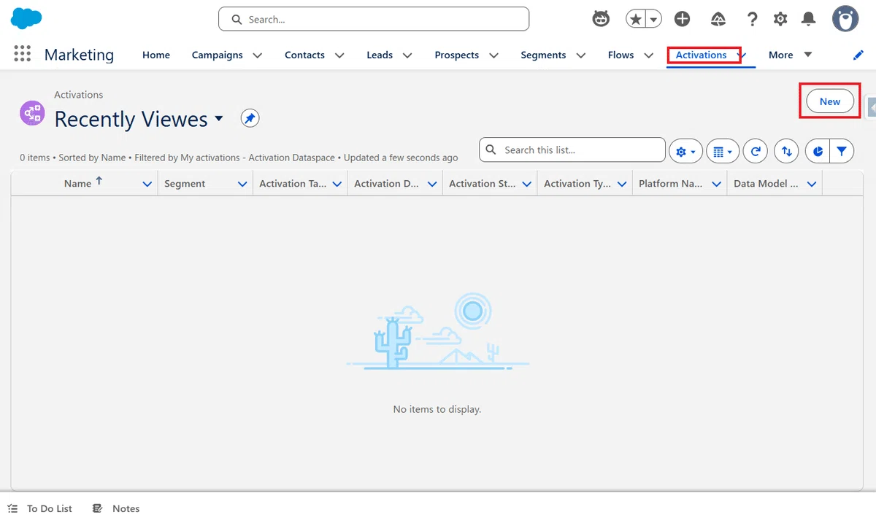
Task: Open Activation Ta... column actions chevron
Action: pos(337,185)
